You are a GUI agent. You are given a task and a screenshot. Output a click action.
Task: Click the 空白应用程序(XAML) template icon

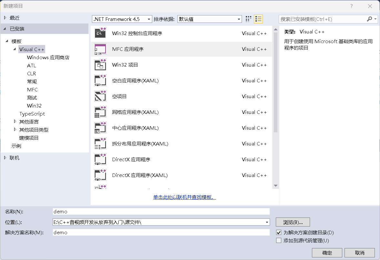100,80
